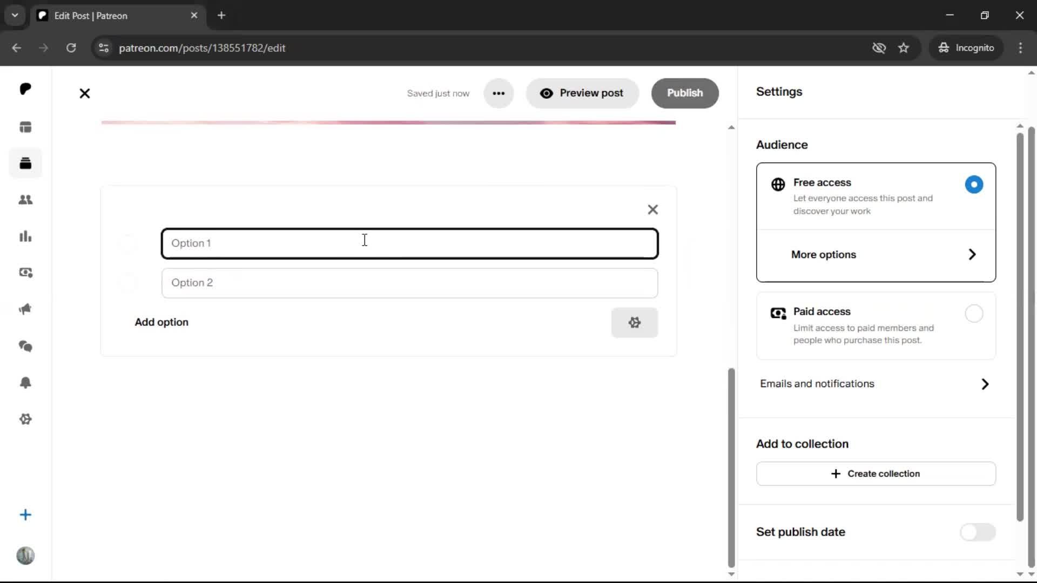Open a new browser tab
The width and height of the screenshot is (1037, 583).
point(221,16)
